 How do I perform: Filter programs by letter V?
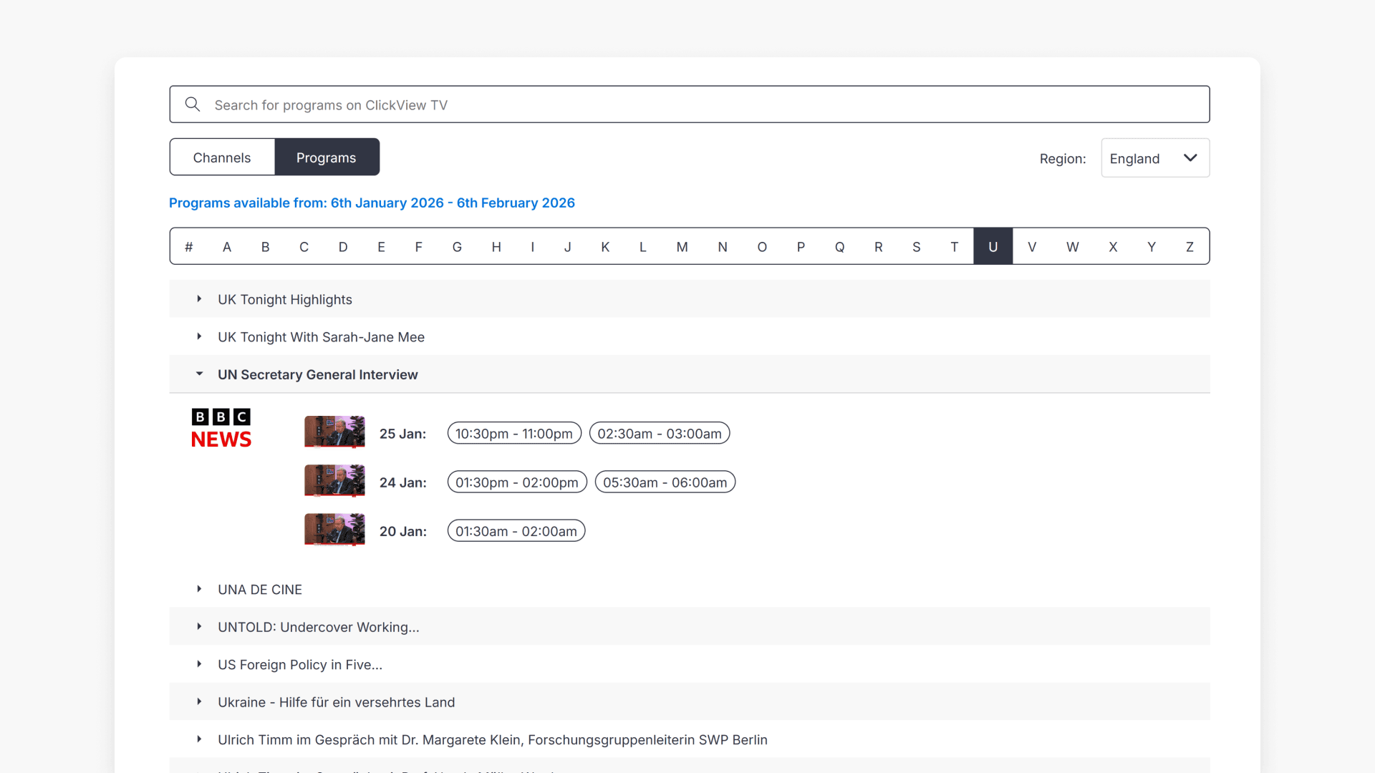(x=1032, y=247)
